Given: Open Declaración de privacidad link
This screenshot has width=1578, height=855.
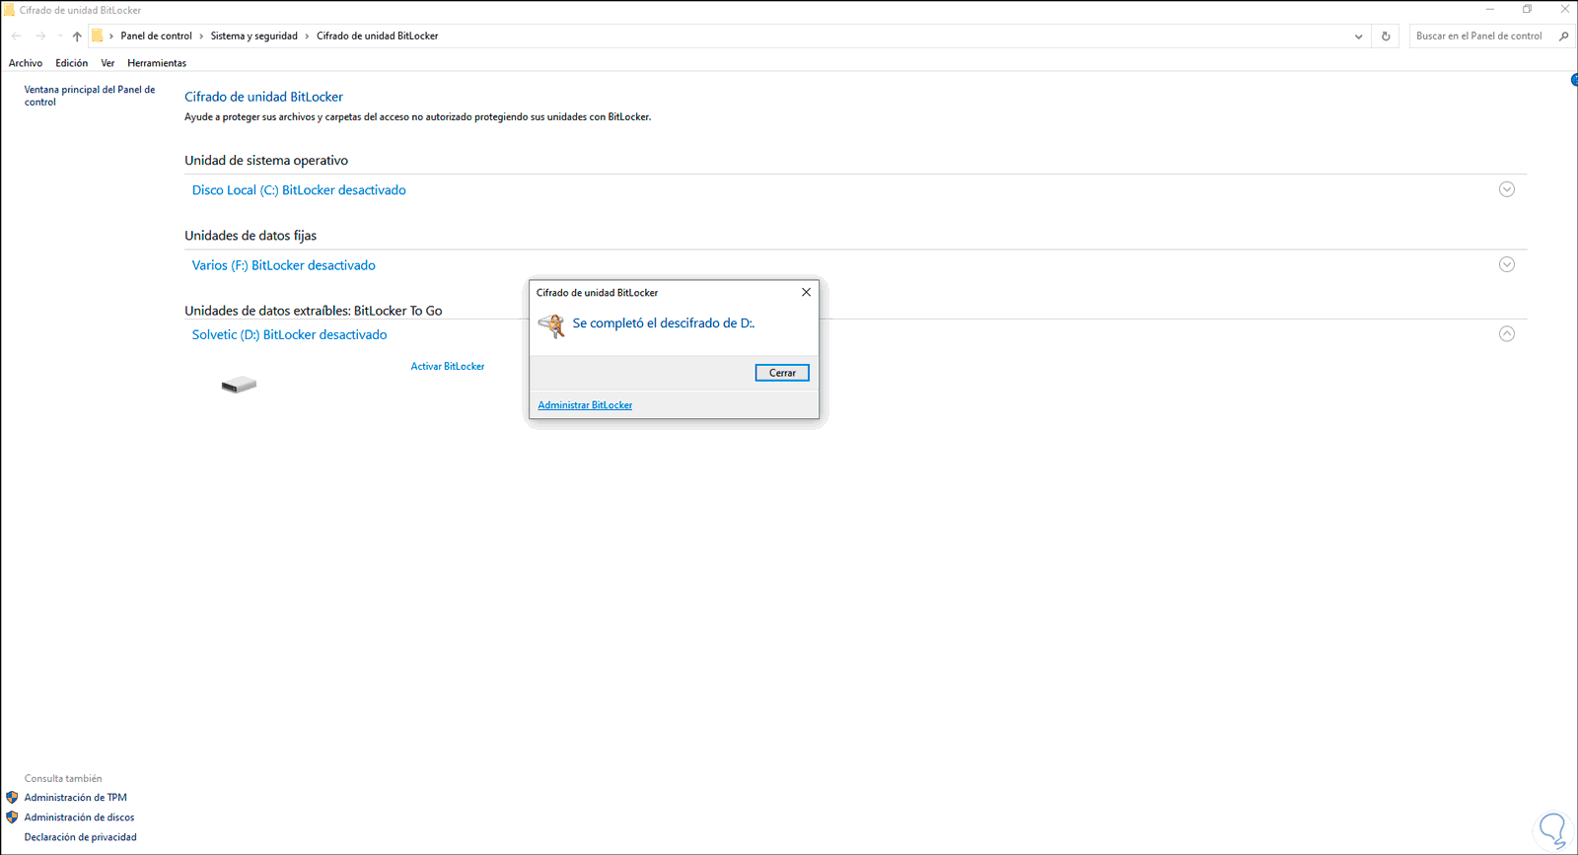Looking at the screenshot, I should point(81,837).
